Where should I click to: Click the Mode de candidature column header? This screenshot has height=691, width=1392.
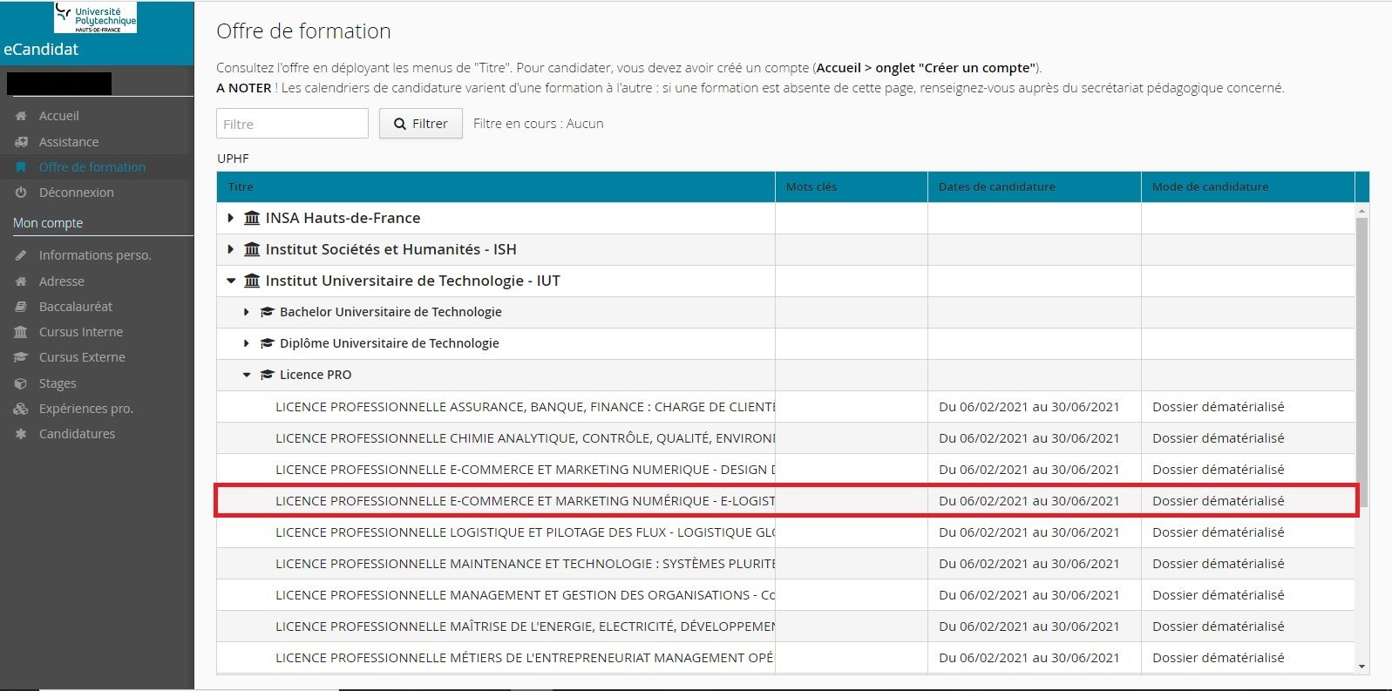point(1248,186)
